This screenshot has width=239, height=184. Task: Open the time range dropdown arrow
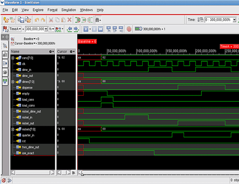click(235, 20)
